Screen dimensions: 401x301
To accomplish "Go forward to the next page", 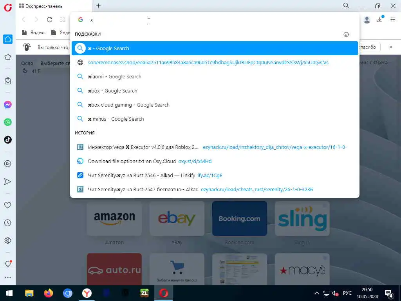I will [x=36, y=20].
